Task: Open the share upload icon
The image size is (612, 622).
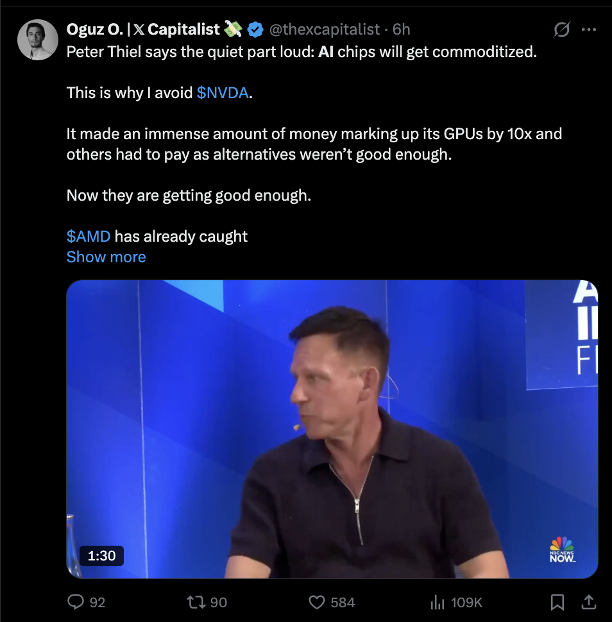Action: pyautogui.click(x=588, y=602)
